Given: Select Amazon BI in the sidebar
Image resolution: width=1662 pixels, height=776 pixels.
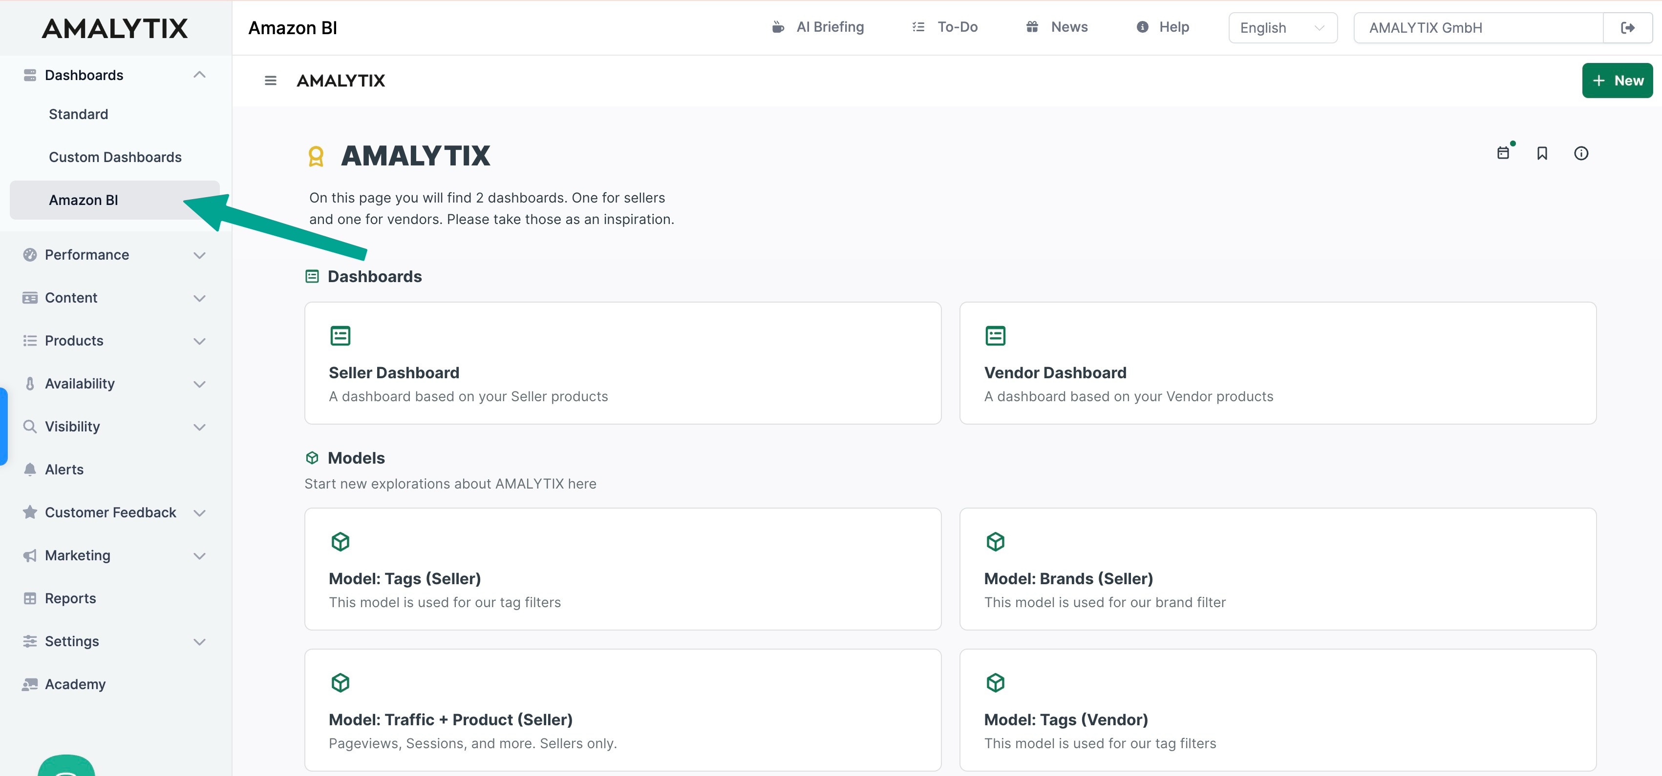Looking at the screenshot, I should tap(83, 200).
